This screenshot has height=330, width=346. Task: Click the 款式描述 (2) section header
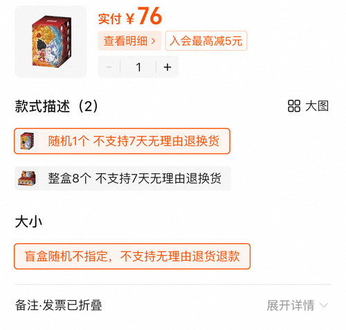[57, 106]
